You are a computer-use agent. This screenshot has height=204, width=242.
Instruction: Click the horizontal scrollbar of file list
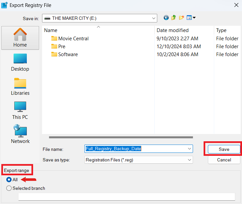[x=121, y=137]
